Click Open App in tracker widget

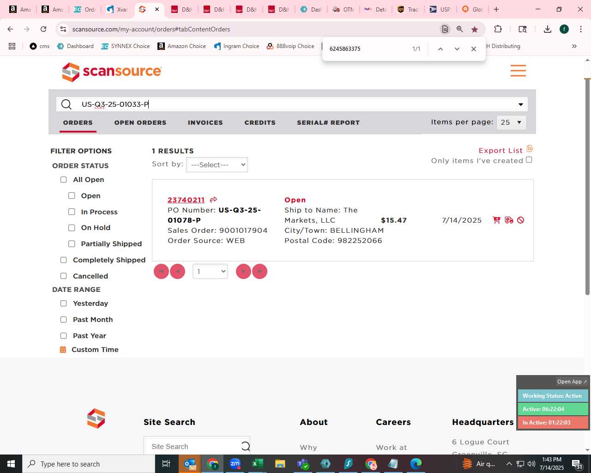pyautogui.click(x=572, y=382)
